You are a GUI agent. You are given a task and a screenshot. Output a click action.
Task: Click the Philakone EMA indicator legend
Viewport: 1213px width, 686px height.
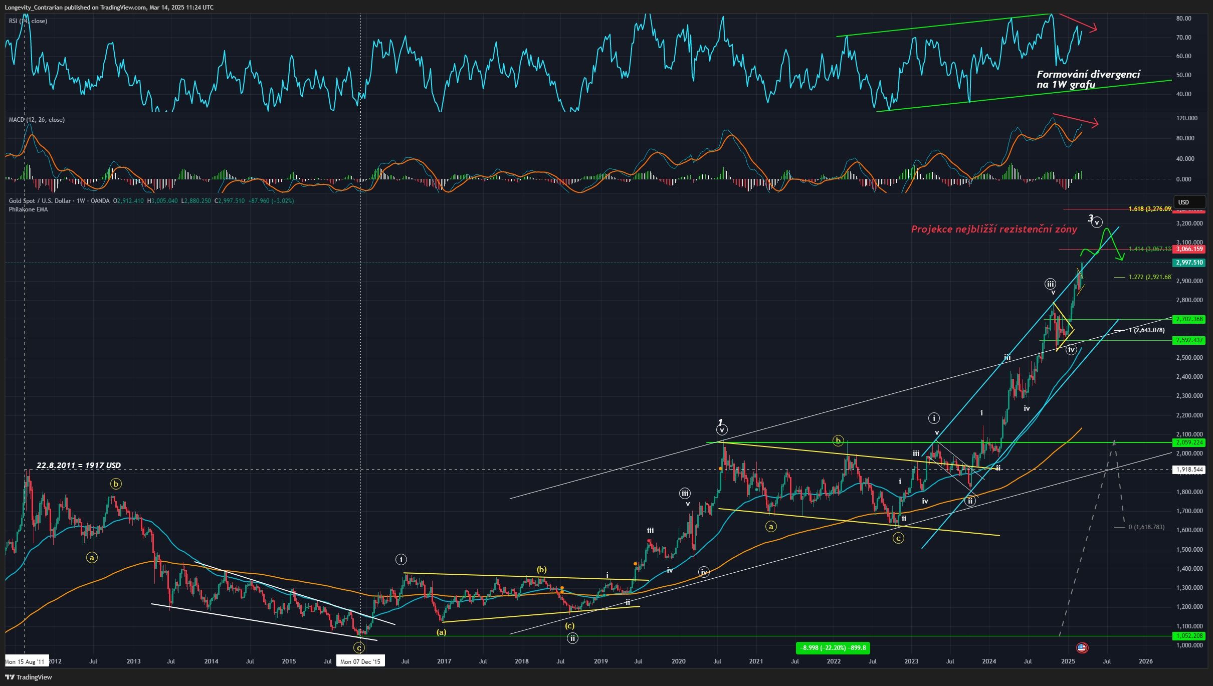pyautogui.click(x=29, y=209)
